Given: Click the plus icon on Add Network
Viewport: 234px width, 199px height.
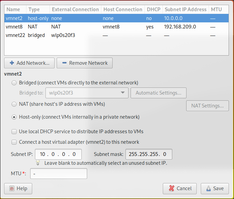Looking at the screenshot, I should coord(12,63).
